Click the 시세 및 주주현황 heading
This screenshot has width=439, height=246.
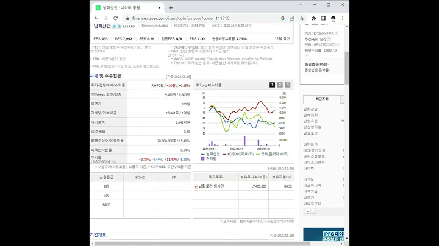click(x=105, y=76)
